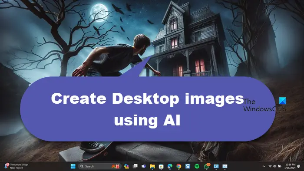Open File Explorer from taskbar
The image size is (304, 171).
152,166
